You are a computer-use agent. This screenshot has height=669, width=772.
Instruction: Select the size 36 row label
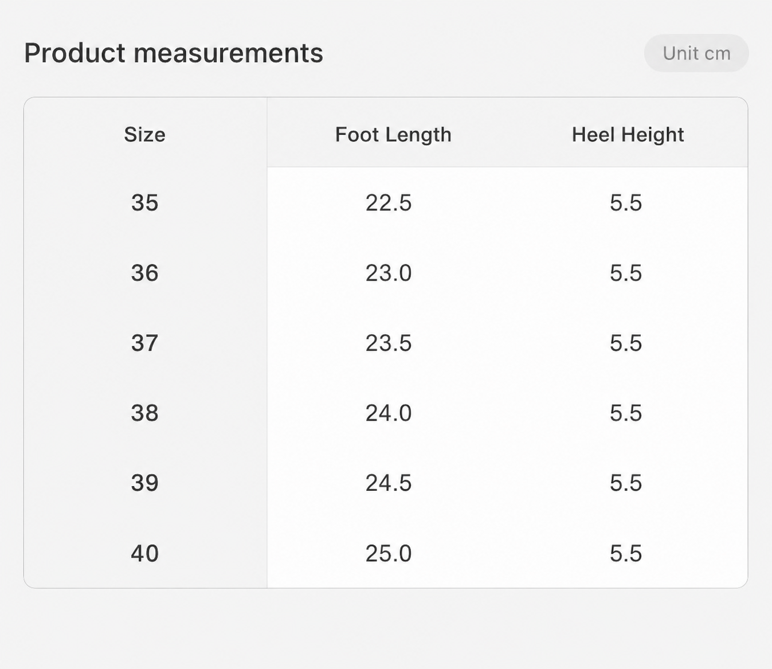145,273
